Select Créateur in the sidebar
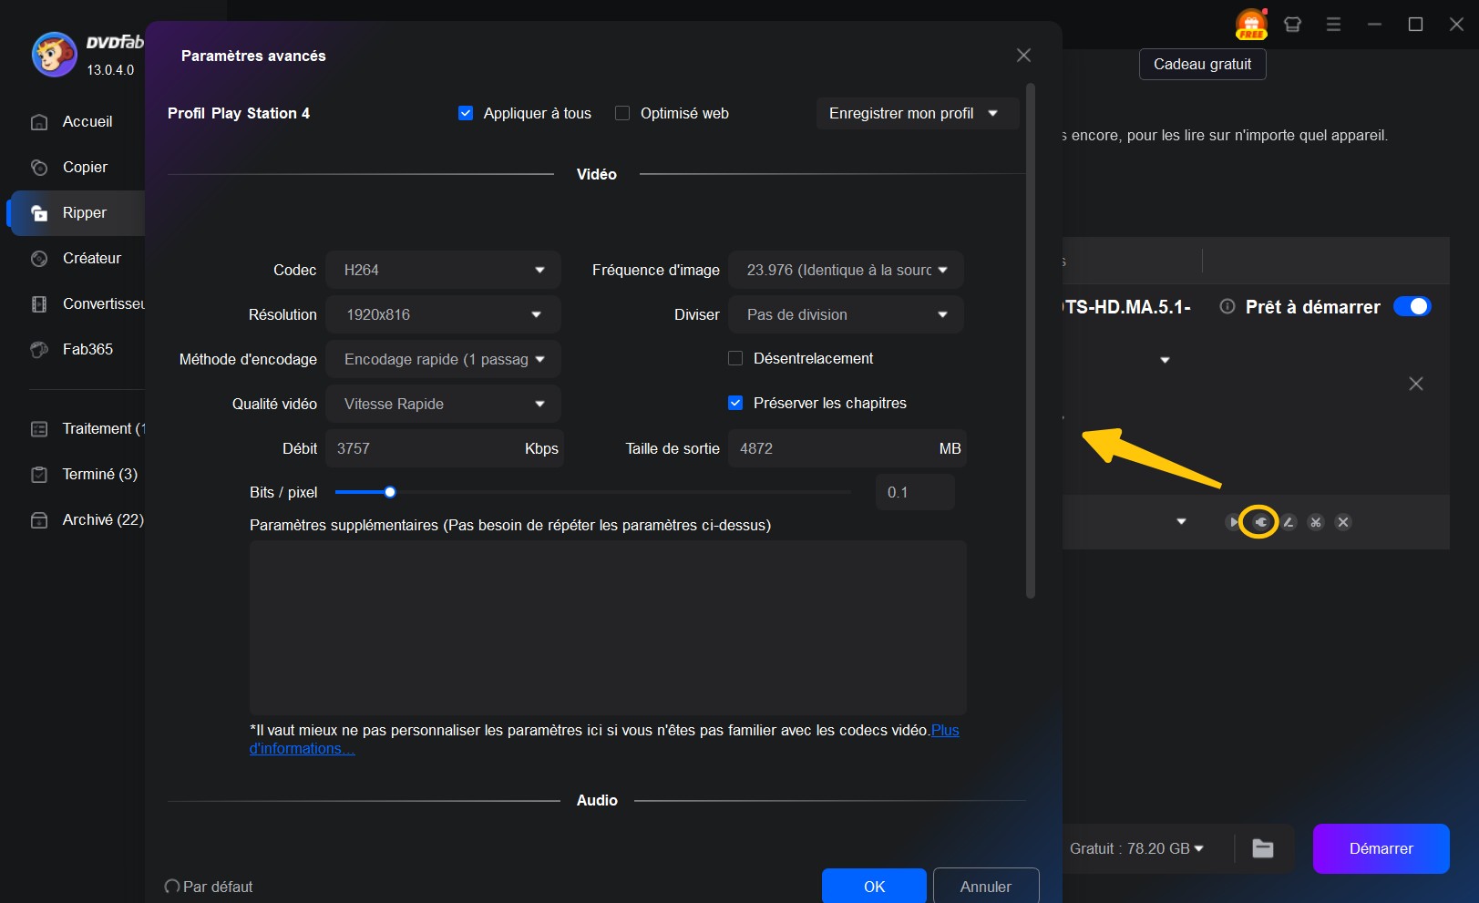The image size is (1479, 903). coord(92,258)
